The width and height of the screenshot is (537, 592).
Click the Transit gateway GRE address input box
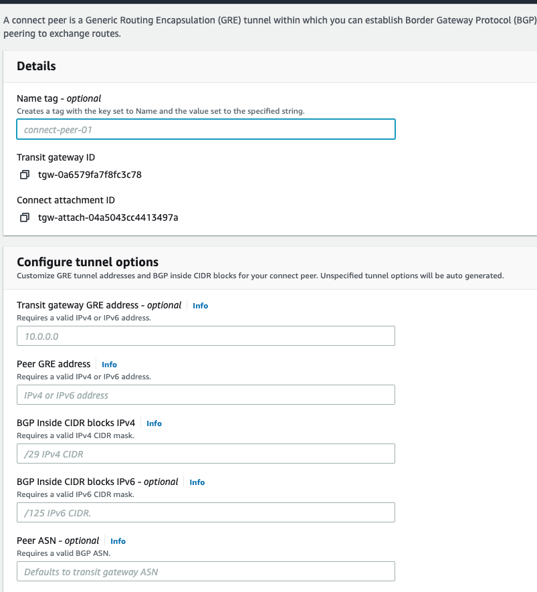click(205, 336)
